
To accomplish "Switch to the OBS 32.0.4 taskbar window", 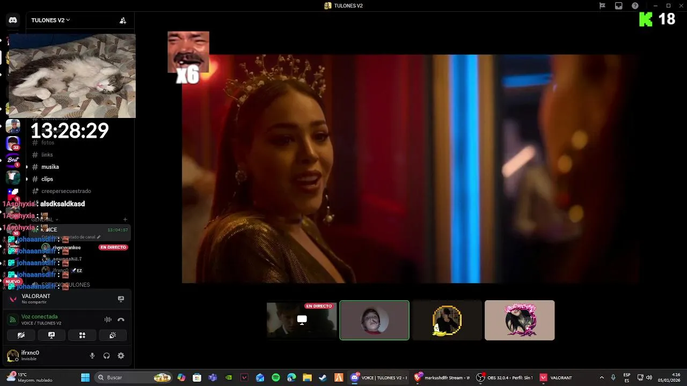I will click(x=505, y=377).
